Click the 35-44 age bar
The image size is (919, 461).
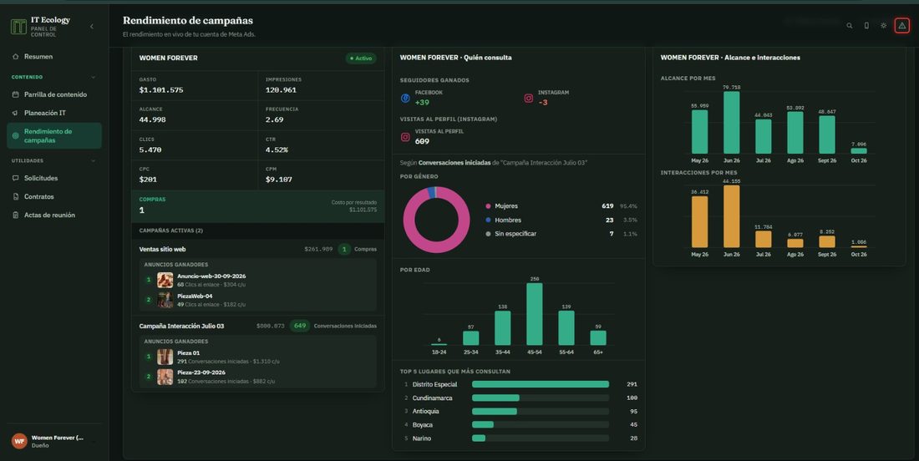point(503,328)
